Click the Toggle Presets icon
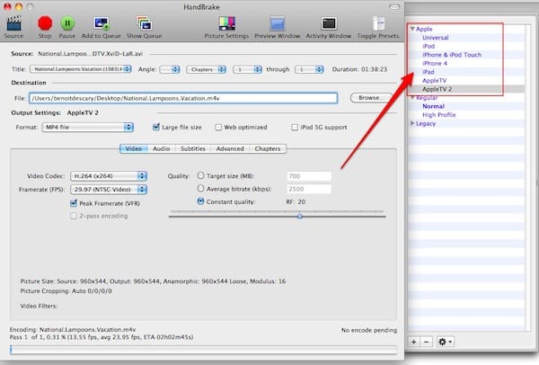539x365 pixels. pyautogui.click(x=379, y=22)
